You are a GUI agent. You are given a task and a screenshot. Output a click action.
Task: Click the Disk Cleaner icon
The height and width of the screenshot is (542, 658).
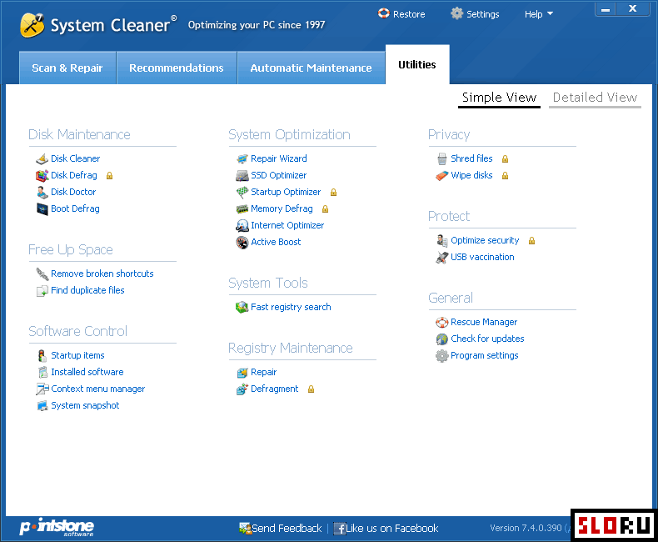tap(42, 158)
